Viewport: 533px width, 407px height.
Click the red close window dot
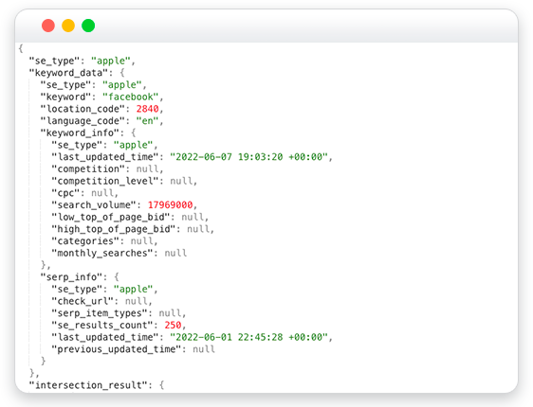pos(48,26)
